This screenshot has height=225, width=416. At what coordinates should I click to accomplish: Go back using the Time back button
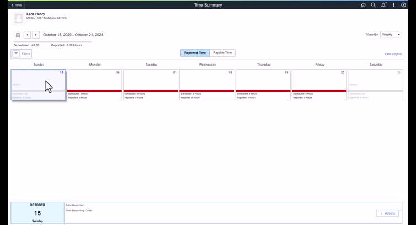pyautogui.click(x=17, y=5)
